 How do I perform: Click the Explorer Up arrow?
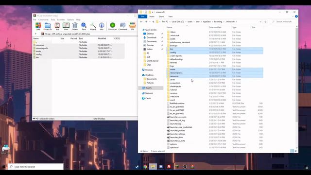point(153,21)
